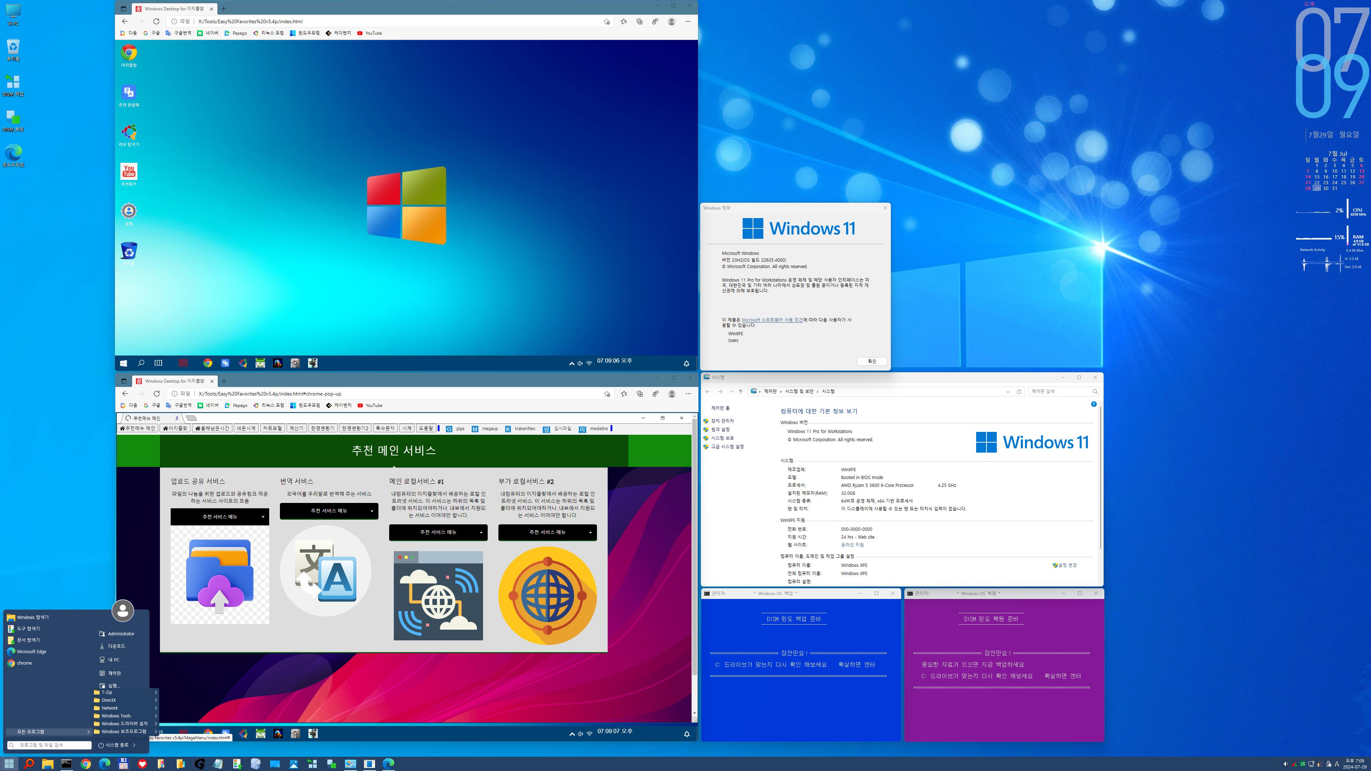The height and width of the screenshot is (771, 1371).
Task: Open the 온라인 지원 link in 시스템 window
Action: pyautogui.click(x=852, y=545)
